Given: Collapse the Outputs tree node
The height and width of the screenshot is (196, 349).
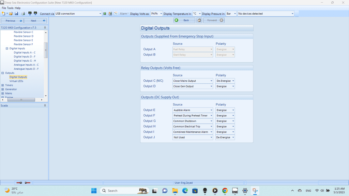Looking at the screenshot, I should click(x=3, y=73).
